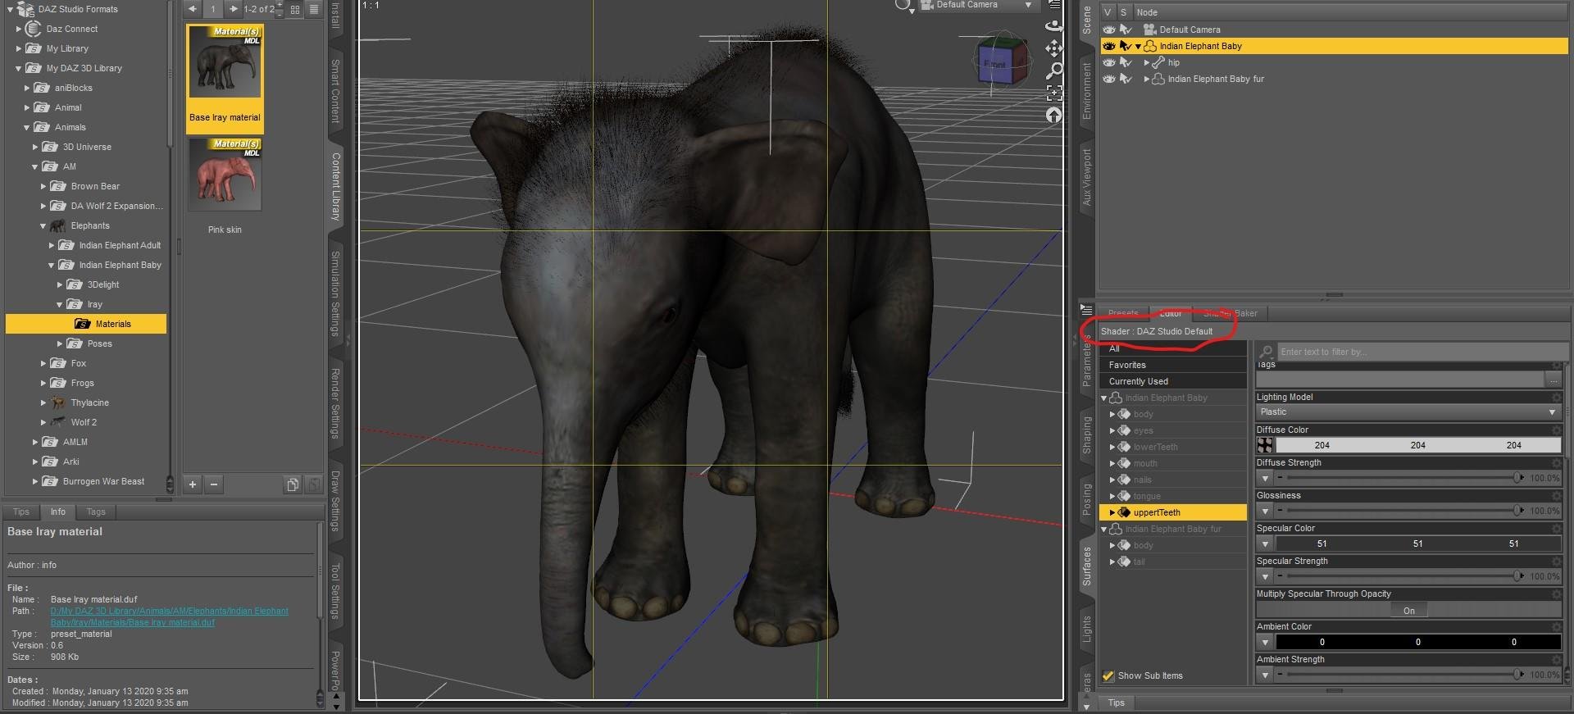Switch content view to icon grid
The width and height of the screenshot is (1574, 714).
294,9
